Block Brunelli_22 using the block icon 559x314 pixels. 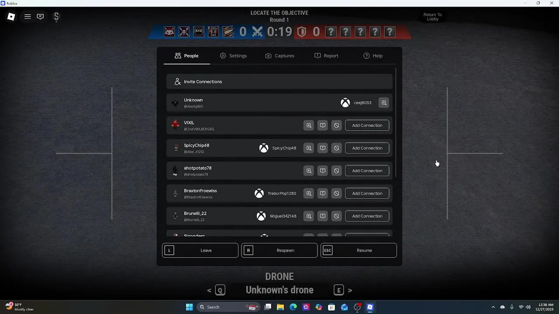pyautogui.click(x=336, y=216)
